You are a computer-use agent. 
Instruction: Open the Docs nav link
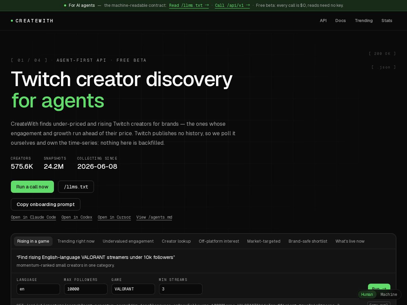pos(341,21)
